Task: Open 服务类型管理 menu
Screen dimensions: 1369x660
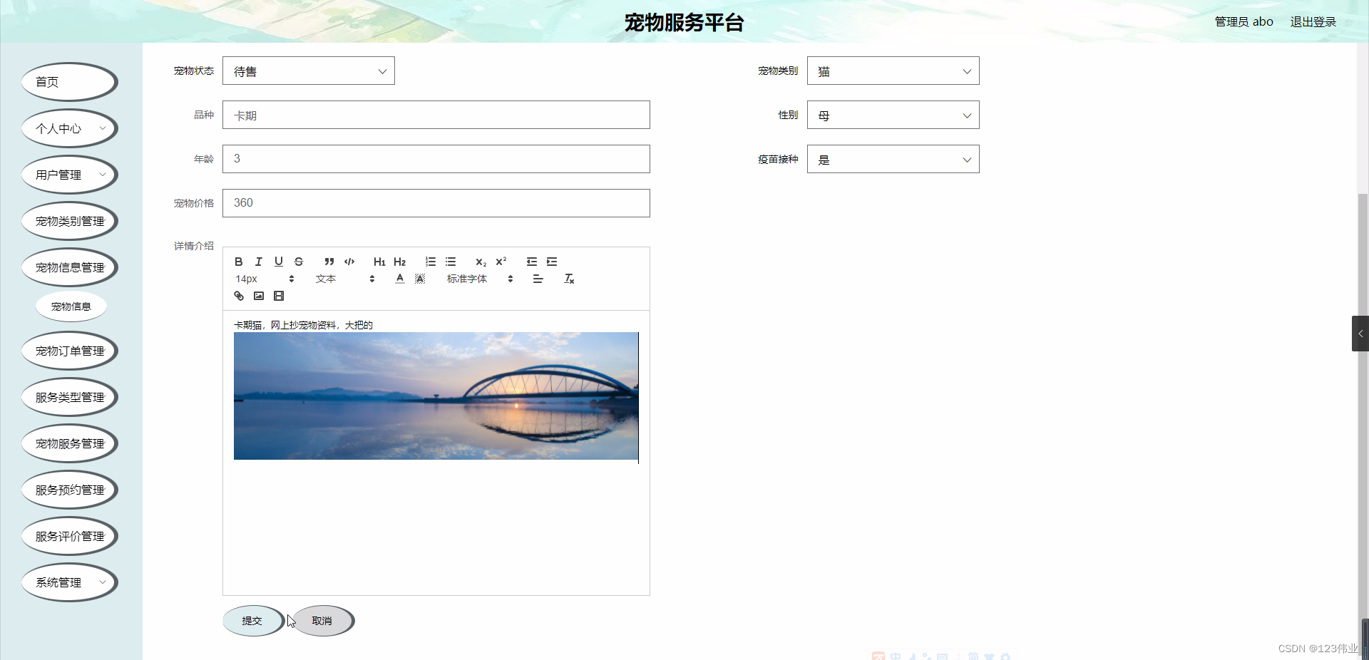Action: pos(69,397)
